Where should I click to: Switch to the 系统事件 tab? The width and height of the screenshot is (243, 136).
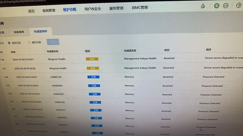coord(19,32)
